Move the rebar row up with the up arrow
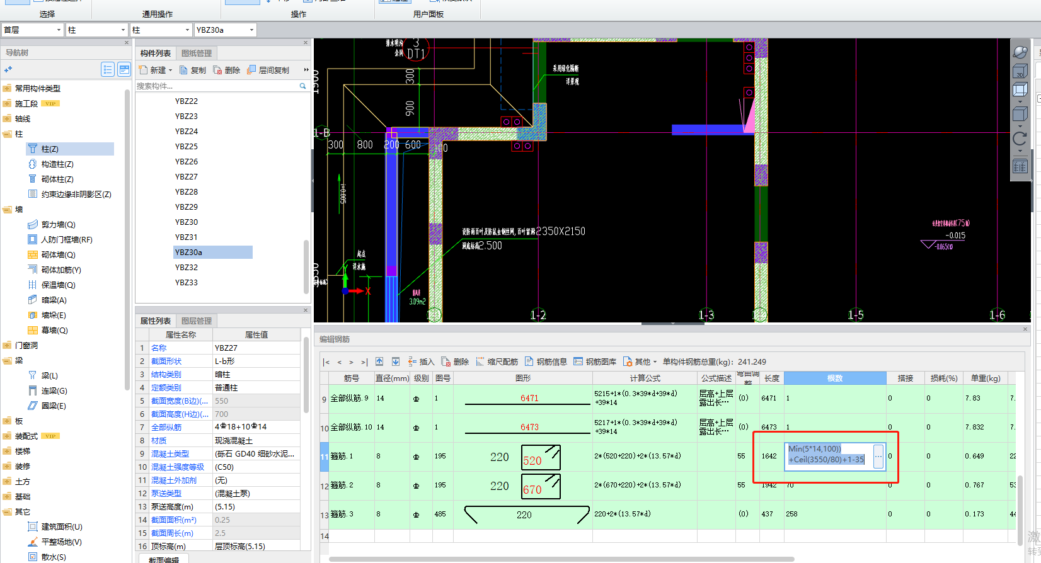Screen dimensions: 1041x563 (379, 361)
